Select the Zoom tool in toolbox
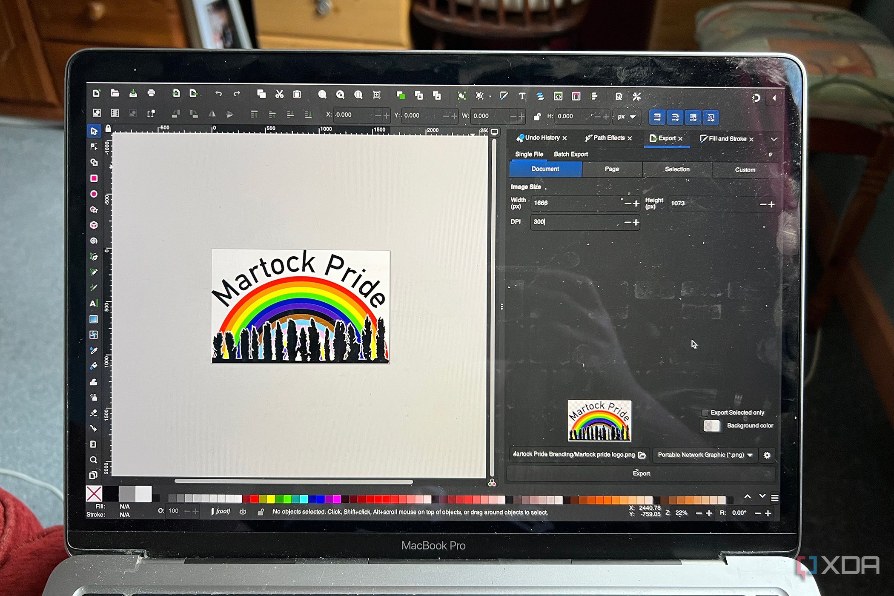The width and height of the screenshot is (894, 596). point(94,460)
